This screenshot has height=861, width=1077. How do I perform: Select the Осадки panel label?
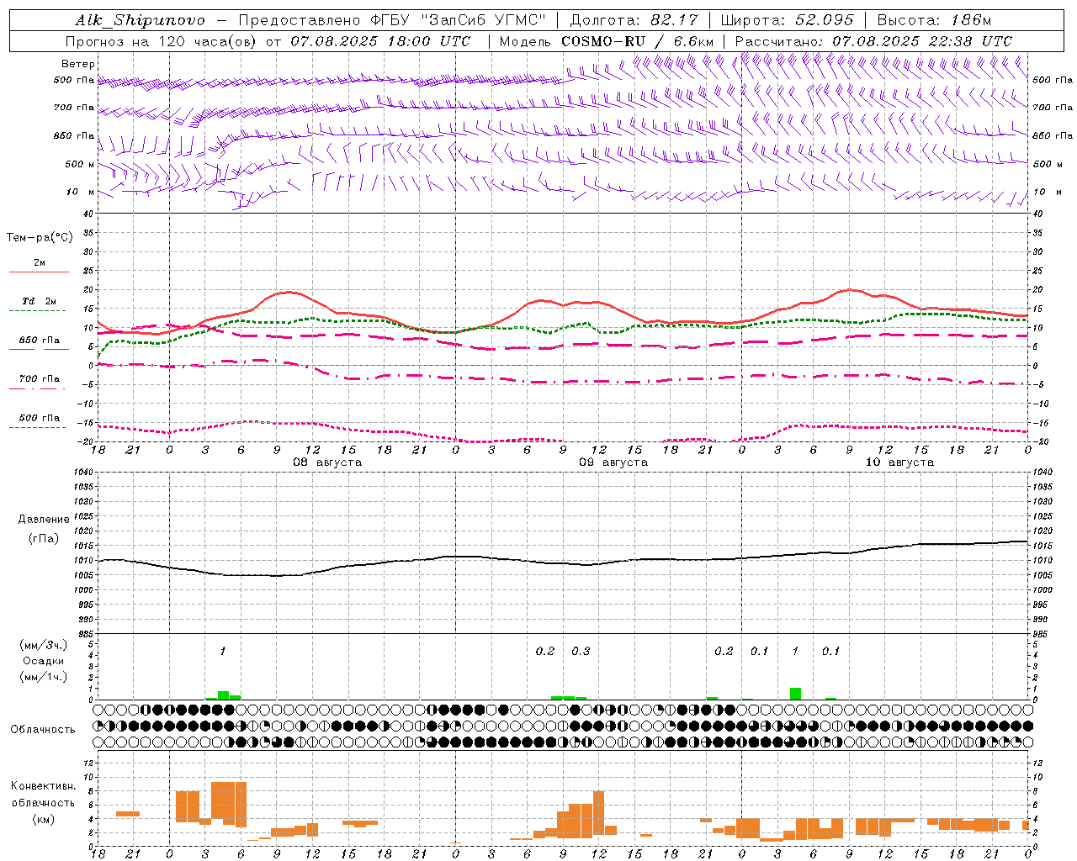point(44,661)
